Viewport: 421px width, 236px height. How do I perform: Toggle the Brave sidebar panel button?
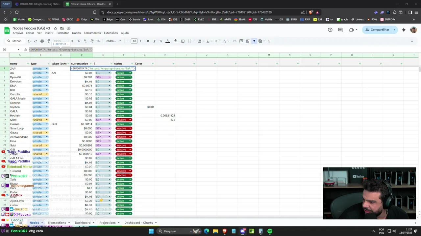click(410, 12)
